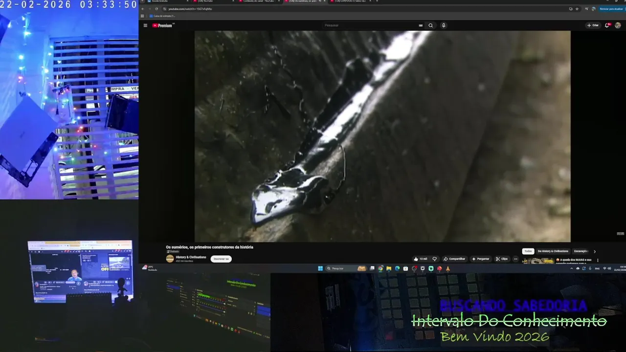Open the YouTube account avatar menu

point(618,25)
